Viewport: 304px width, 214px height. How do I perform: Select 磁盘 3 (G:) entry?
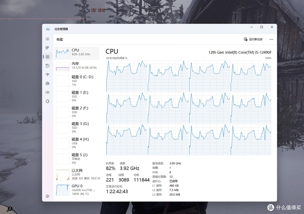(77, 128)
